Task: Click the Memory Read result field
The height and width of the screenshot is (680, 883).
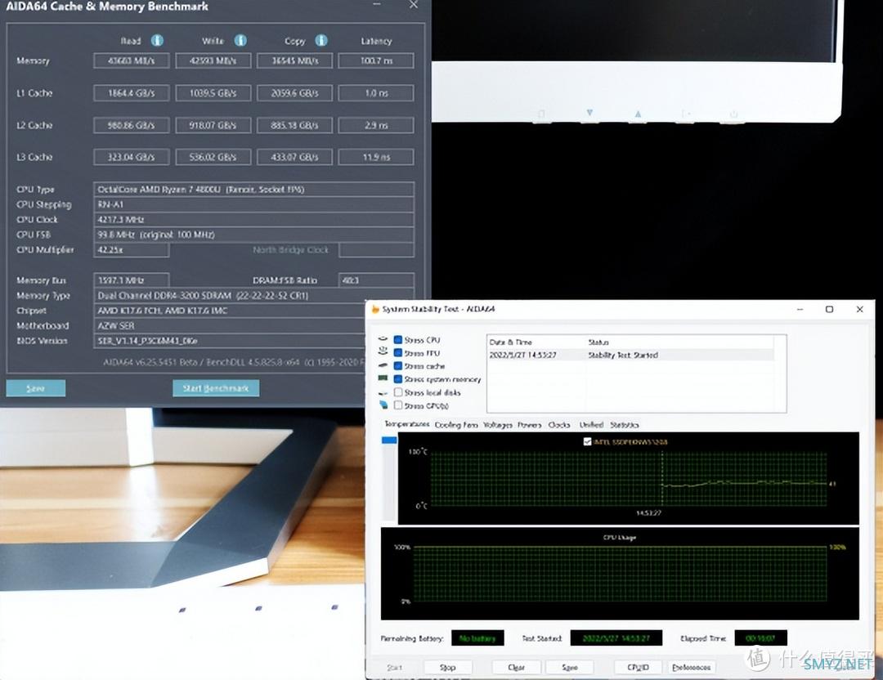Action: [x=131, y=60]
